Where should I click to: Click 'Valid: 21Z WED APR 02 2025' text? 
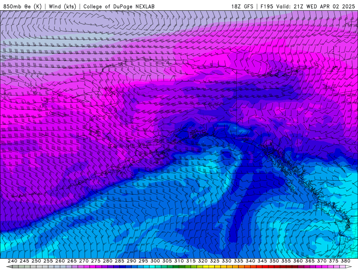(x=315, y=6)
